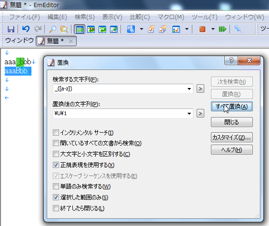The width and height of the screenshot is (269, 226).
Task: Run macro with the green play icon
Action: (222, 29)
